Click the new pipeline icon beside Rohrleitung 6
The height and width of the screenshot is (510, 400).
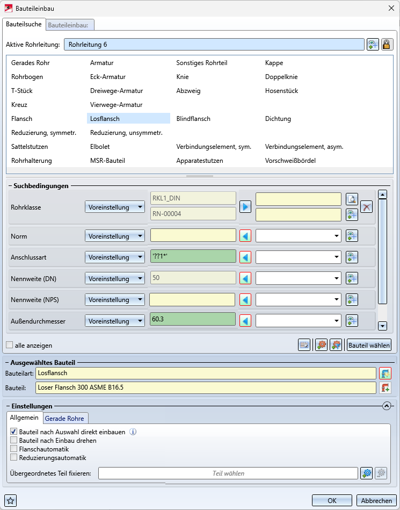point(373,45)
